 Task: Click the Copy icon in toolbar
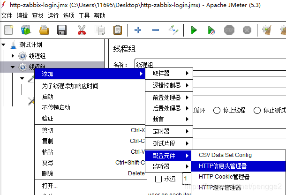[100, 30]
